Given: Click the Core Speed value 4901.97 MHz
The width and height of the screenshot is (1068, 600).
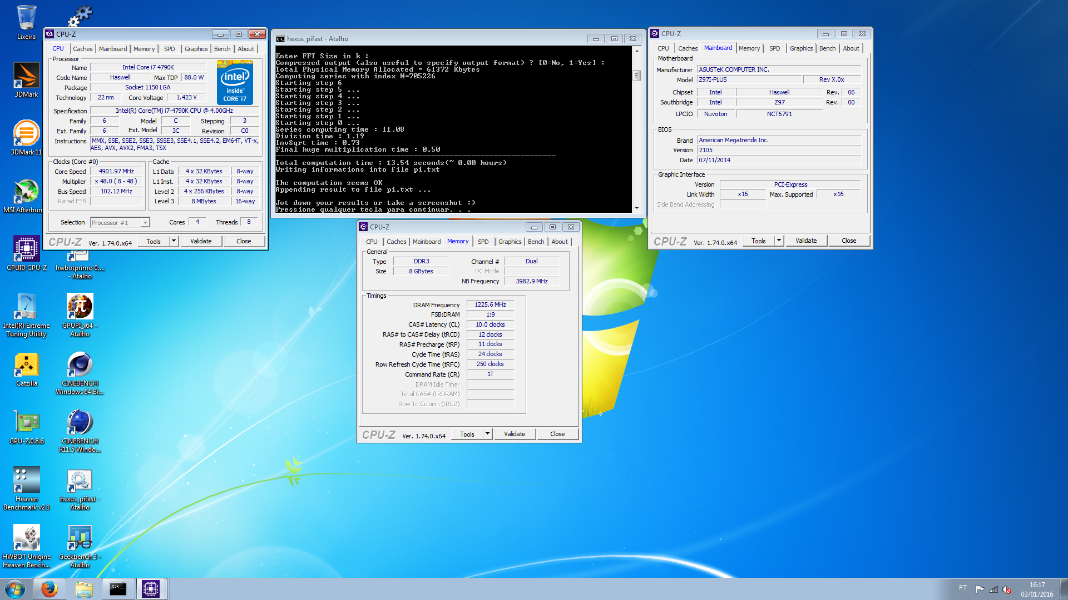Looking at the screenshot, I should [x=116, y=171].
